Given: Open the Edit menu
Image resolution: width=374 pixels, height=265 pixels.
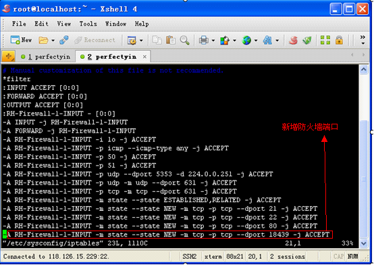Looking at the screenshot, I should pyautogui.click(x=41, y=24).
